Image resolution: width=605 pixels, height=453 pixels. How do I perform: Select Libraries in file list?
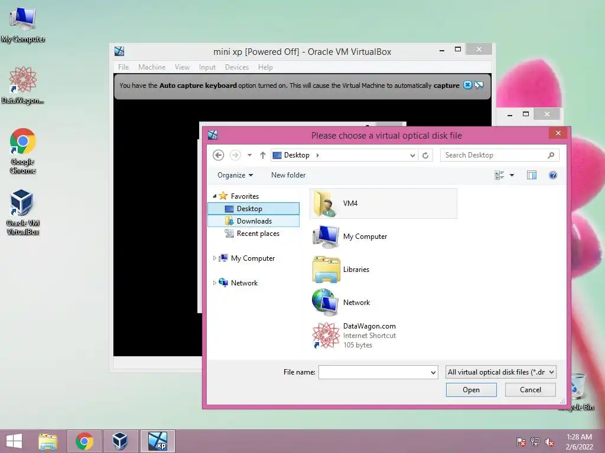pyautogui.click(x=383, y=270)
